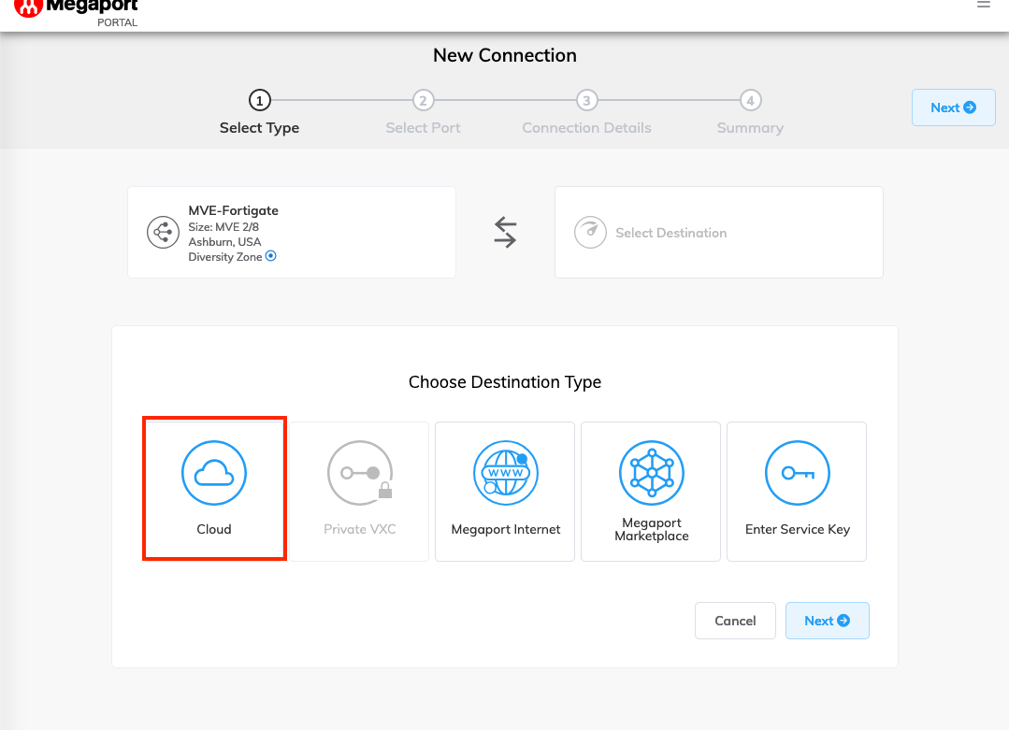Image resolution: width=1009 pixels, height=730 pixels.
Task: Click the Ashburn, USA location text
Action: pyautogui.click(x=224, y=242)
